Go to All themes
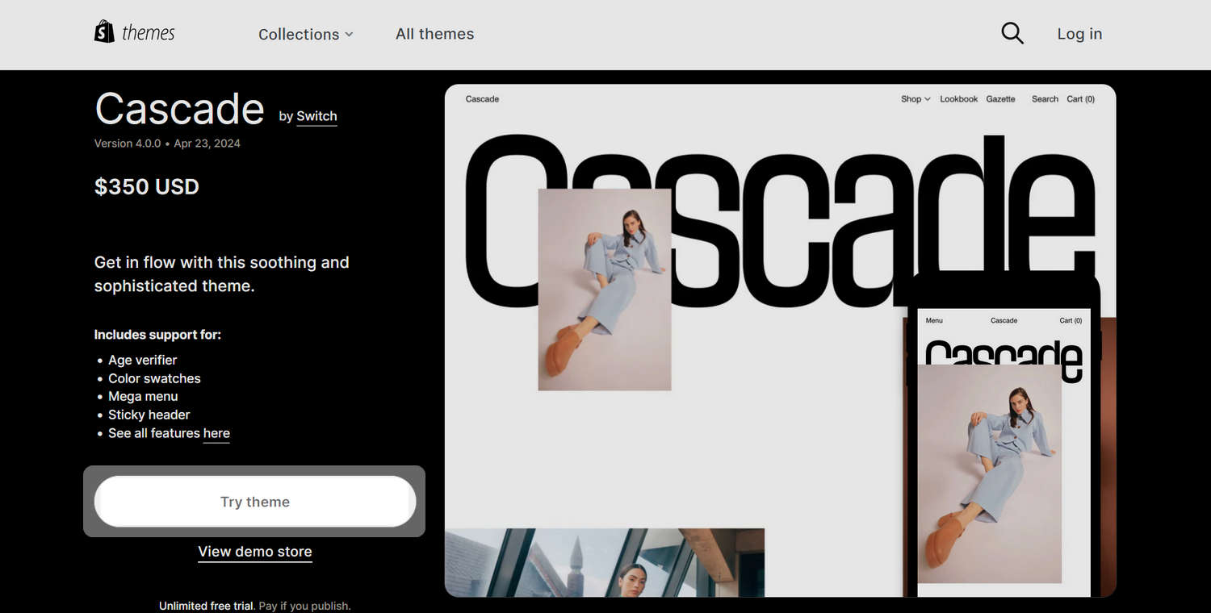The height and width of the screenshot is (613, 1211). click(435, 34)
